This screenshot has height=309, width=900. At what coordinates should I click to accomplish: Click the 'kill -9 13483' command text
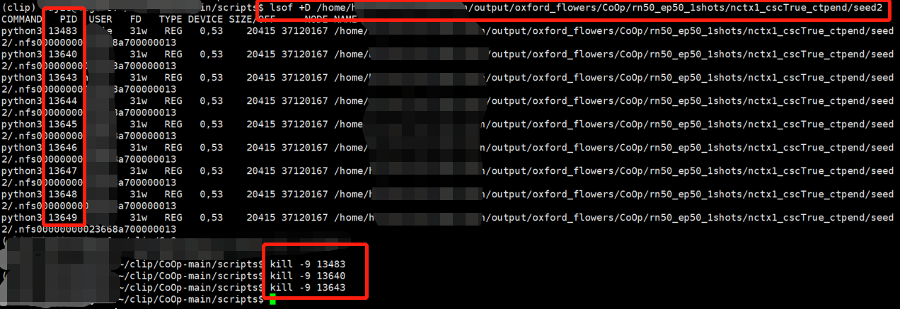[308, 264]
